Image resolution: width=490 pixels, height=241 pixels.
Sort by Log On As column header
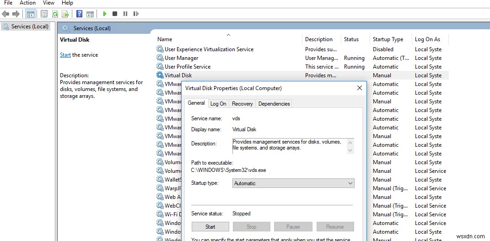coord(427,39)
